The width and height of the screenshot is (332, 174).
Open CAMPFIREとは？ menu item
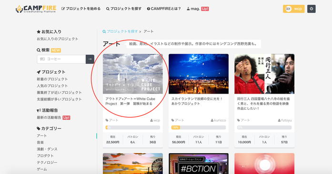point(164,9)
